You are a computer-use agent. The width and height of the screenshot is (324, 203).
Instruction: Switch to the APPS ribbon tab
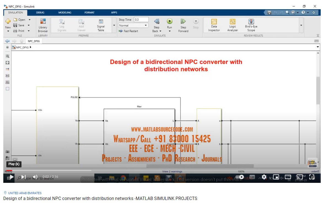[114, 12]
